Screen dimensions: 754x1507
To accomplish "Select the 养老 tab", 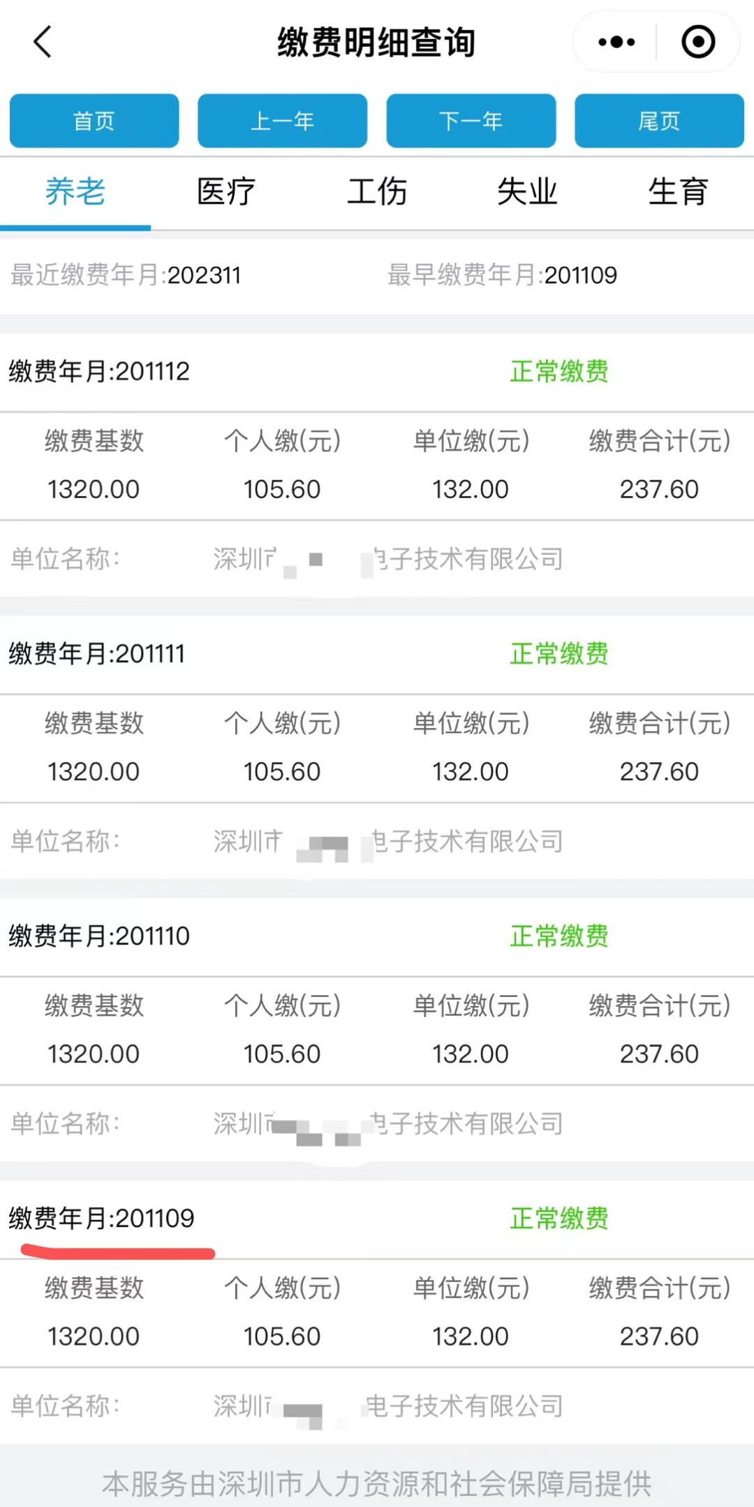I will pos(75,191).
